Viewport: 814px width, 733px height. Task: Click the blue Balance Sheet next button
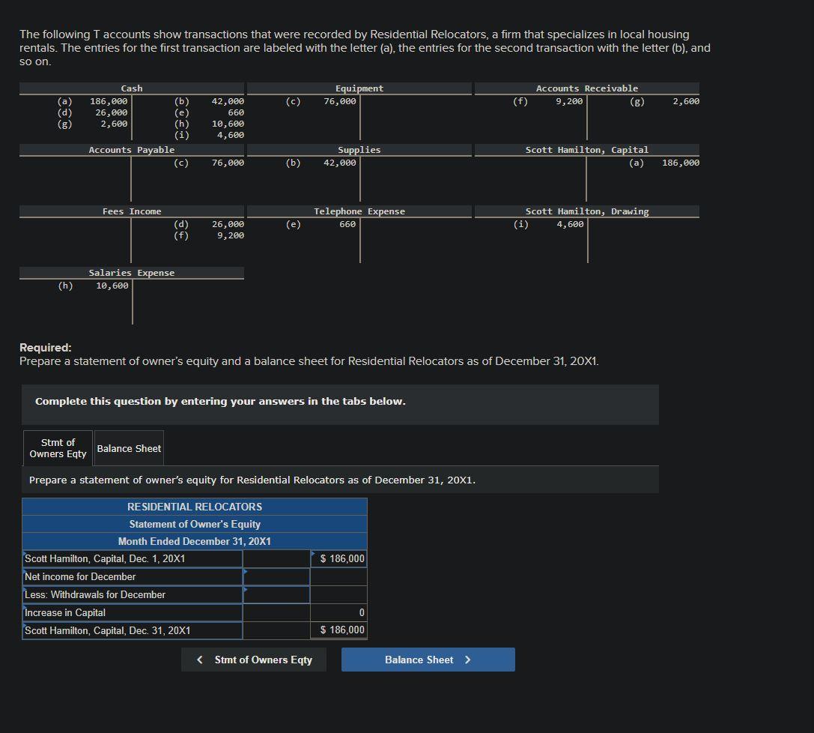point(428,660)
